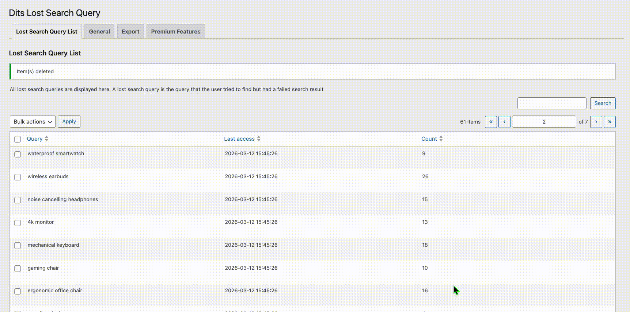The image size is (630, 312).
Task: Focus the search query text field
Action: coord(552,103)
